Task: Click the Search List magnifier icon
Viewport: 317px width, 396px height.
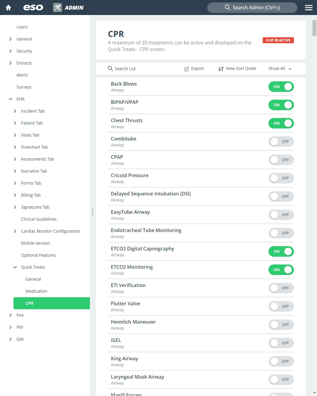Action: tap(110, 68)
